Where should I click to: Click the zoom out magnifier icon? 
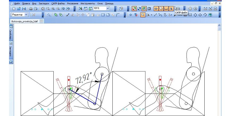coord(58,9)
